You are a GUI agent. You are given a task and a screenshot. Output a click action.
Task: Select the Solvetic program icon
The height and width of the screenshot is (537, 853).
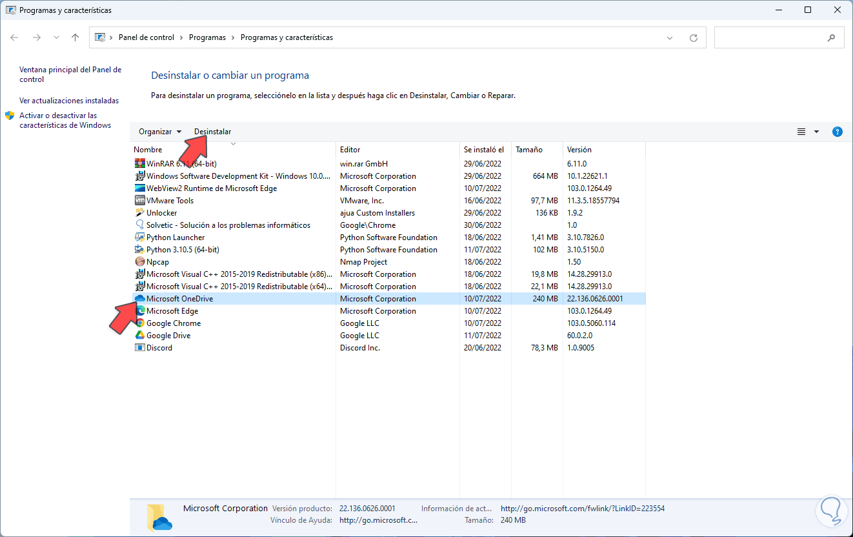[140, 225]
